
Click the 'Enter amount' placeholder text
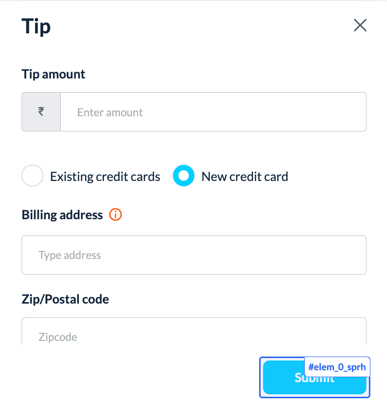[110, 112]
